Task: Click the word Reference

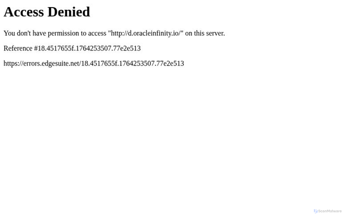Action: coord(18,48)
